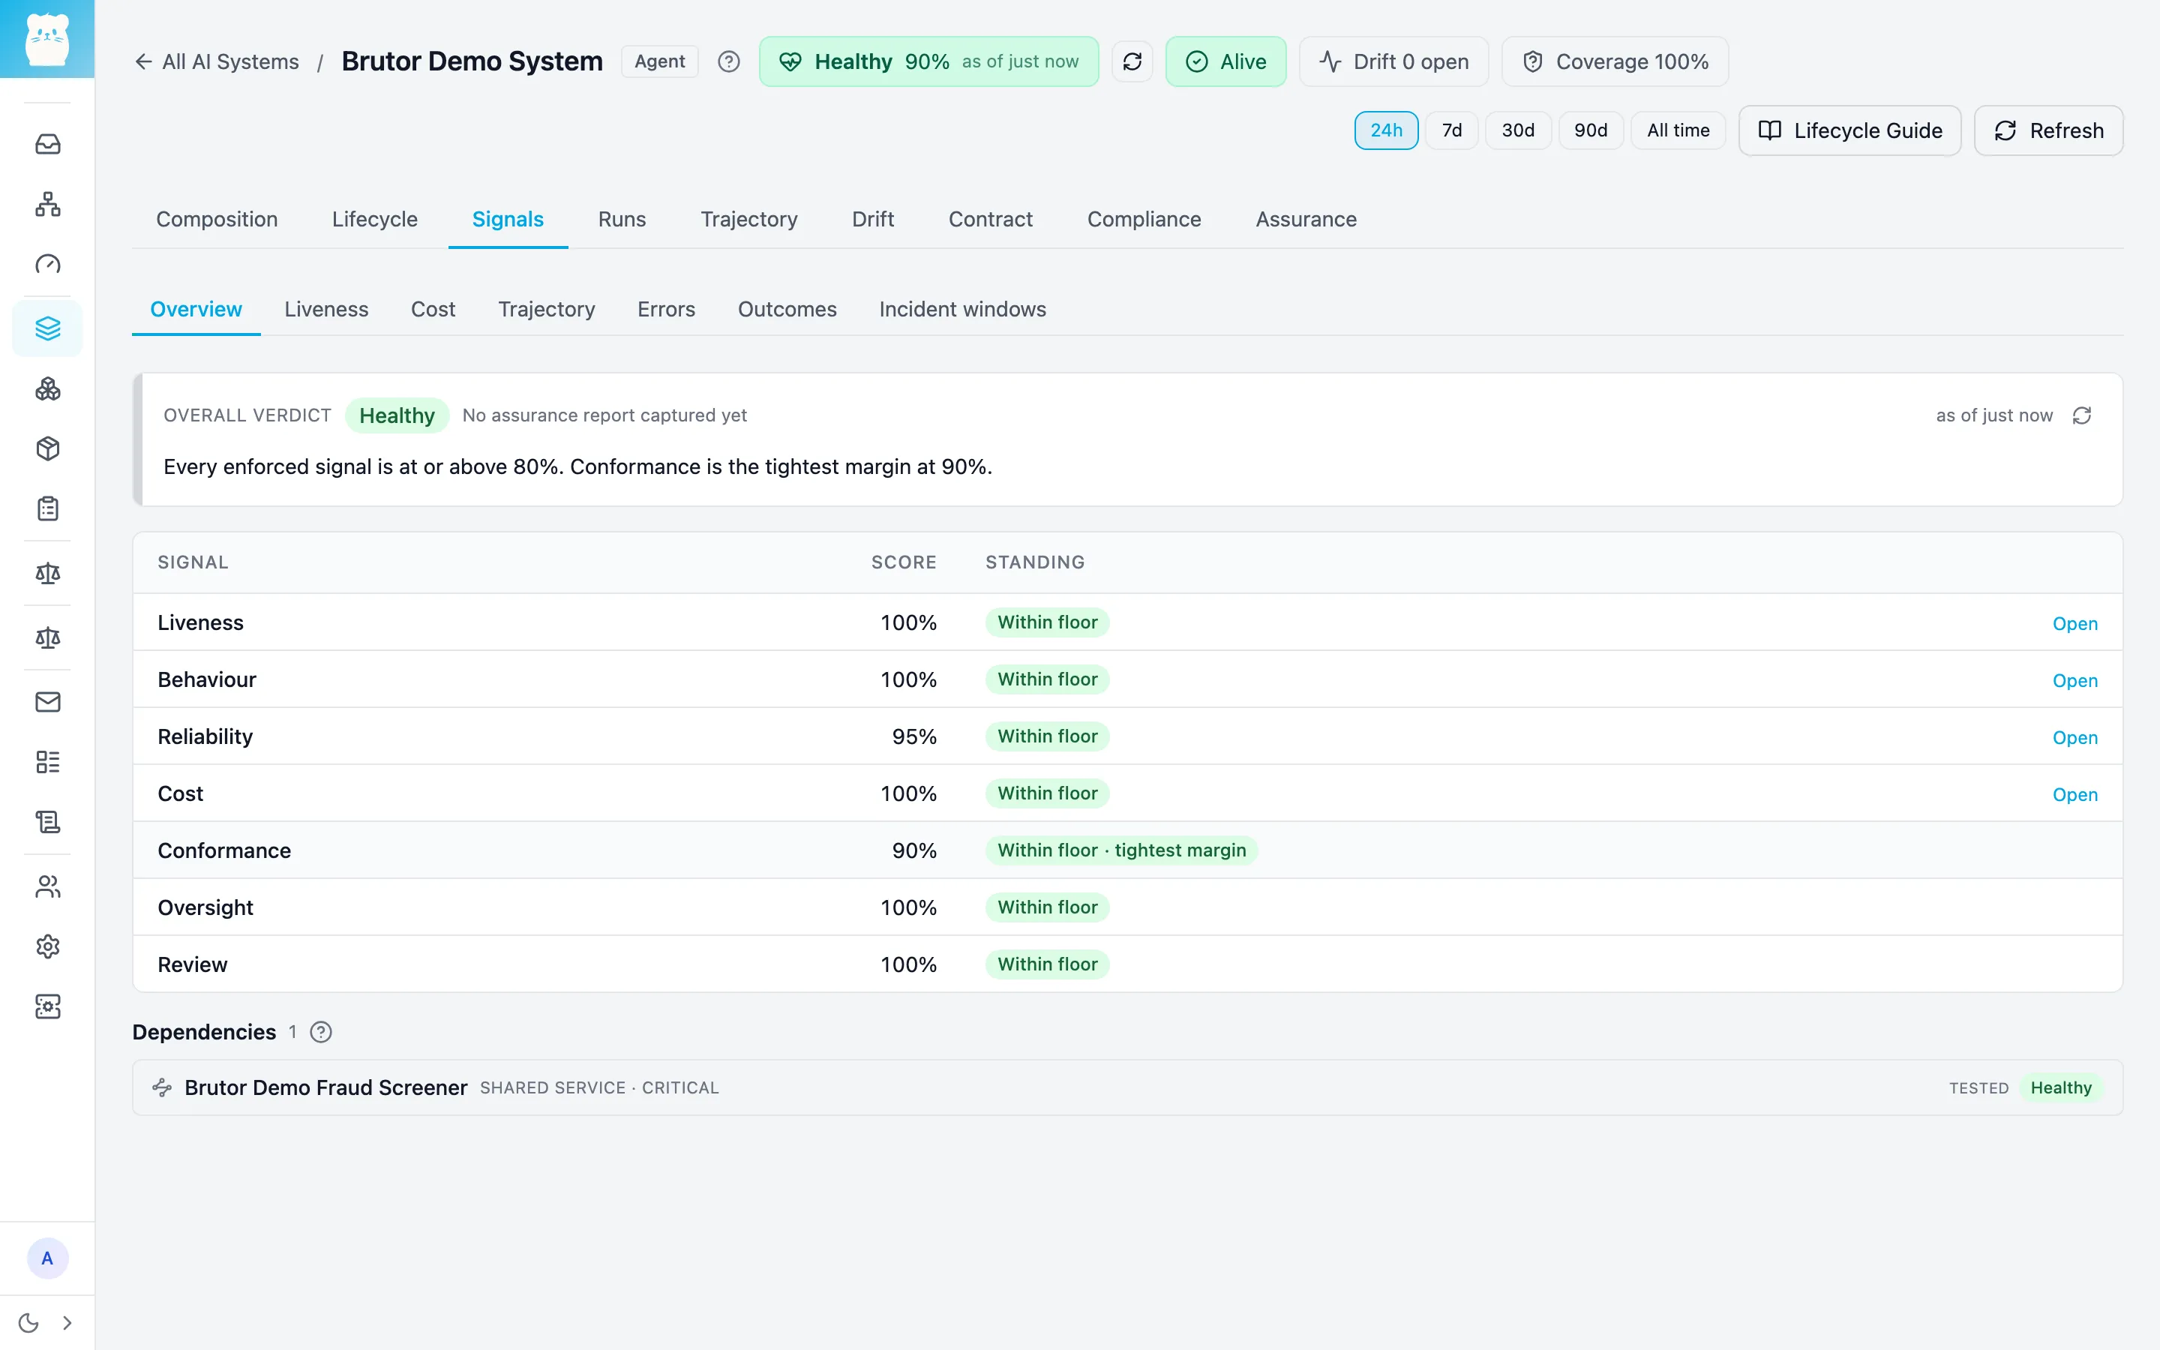Screen dimensions: 2160x1350
Task: Open the Incident windows sub-tab
Action: [962, 309]
